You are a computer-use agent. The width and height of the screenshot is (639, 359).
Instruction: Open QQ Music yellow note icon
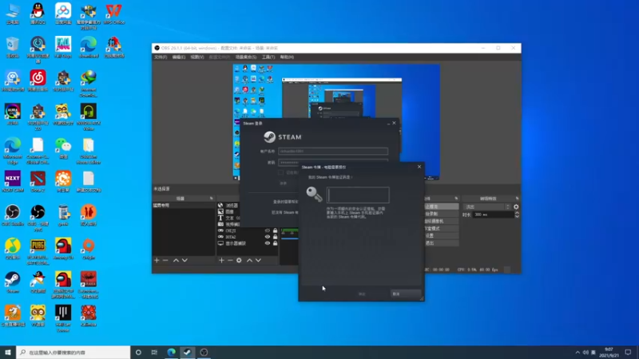tap(13, 248)
